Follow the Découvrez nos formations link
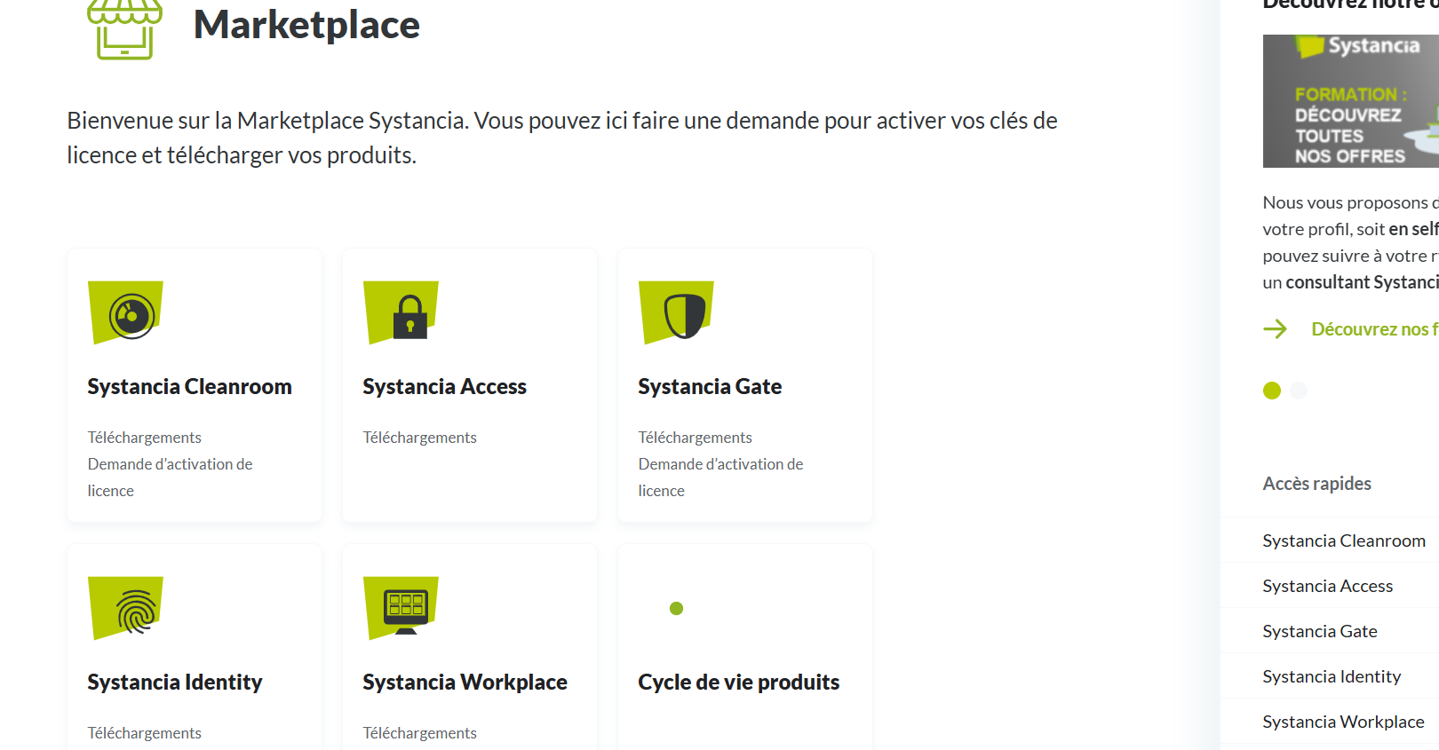1439x750 pixels. 1374,329
